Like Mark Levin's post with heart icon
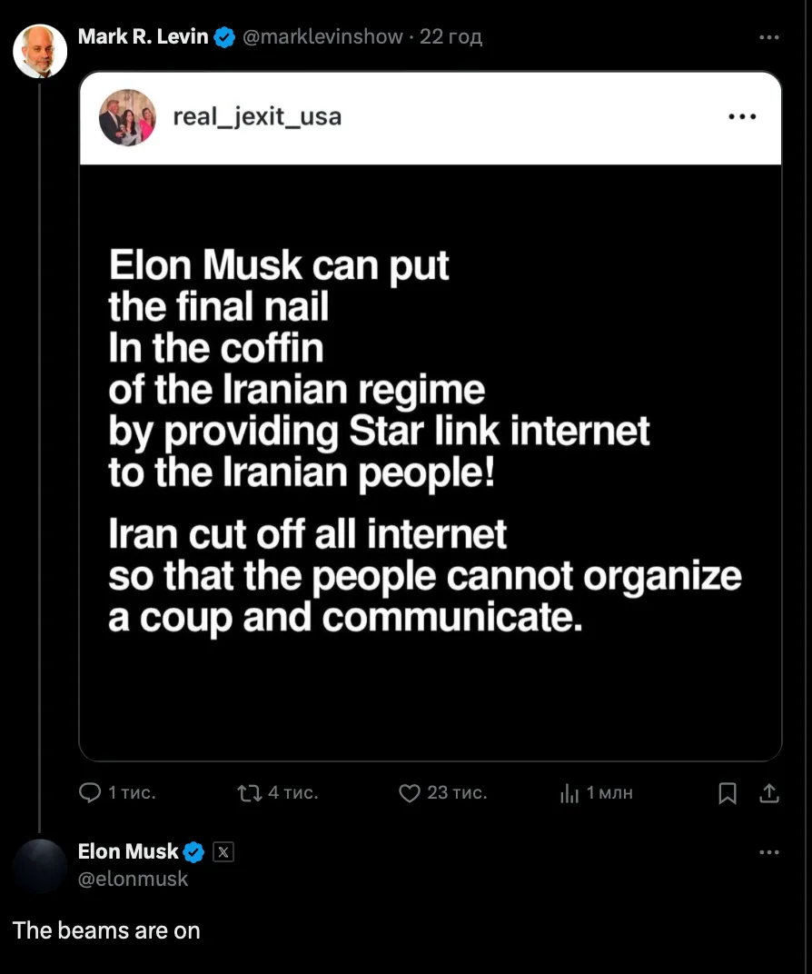This screenshot has width=812, height=974. [411, 793]
